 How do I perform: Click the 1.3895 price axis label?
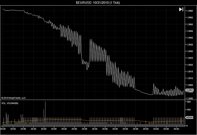coord(190,98)
